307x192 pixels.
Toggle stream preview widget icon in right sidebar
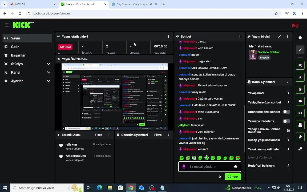coord(300,65)
